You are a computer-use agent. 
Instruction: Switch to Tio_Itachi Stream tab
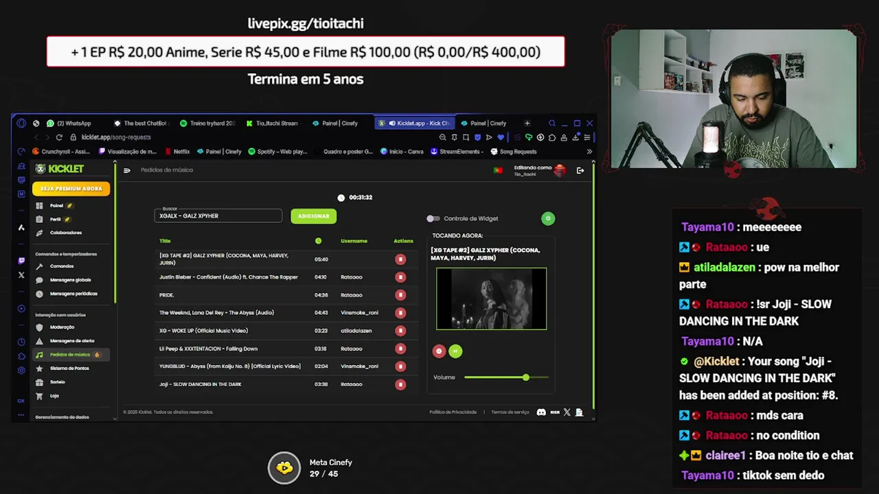point(273,123)
